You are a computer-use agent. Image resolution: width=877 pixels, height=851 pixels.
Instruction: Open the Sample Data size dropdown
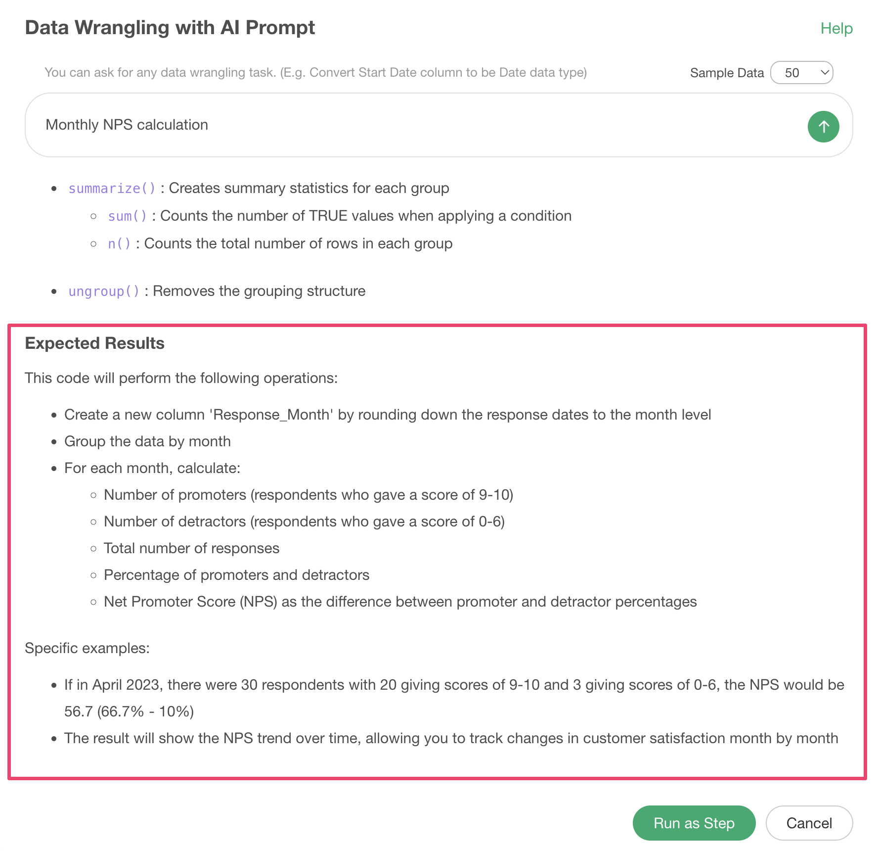coord(801,73)
